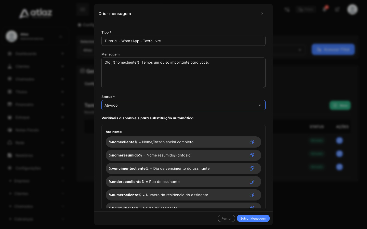Copy the %vencimentocliente% variable

pos(252,168)
